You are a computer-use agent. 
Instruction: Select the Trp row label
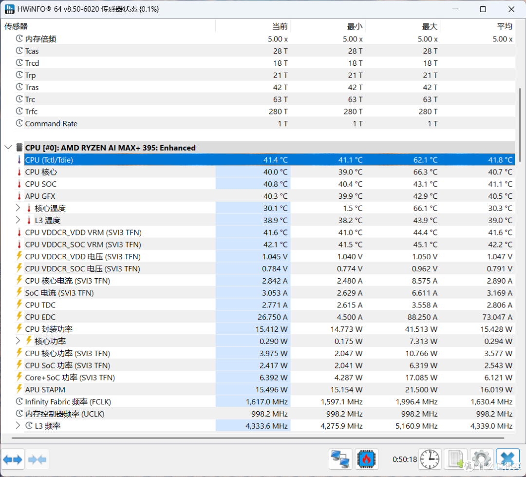click(30, 75)
